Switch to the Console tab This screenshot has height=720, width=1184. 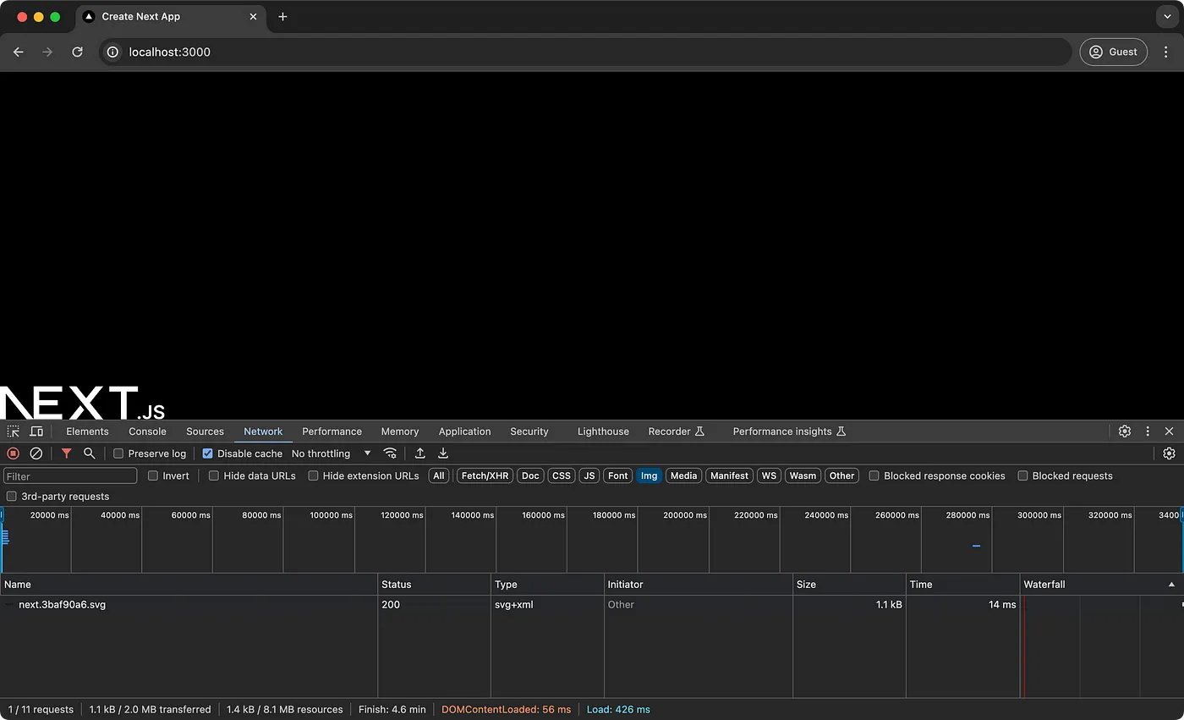(147, 431)
